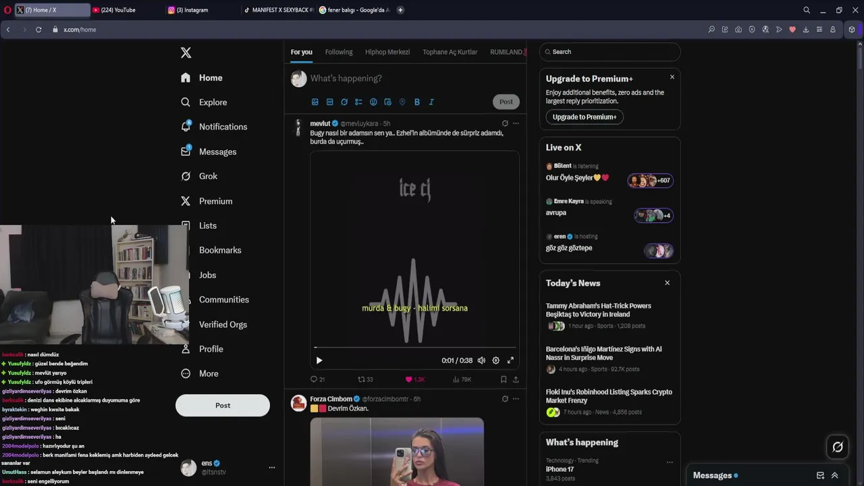
Task: Open Explore in the sidebar
Action: click(x=204, y=102)
